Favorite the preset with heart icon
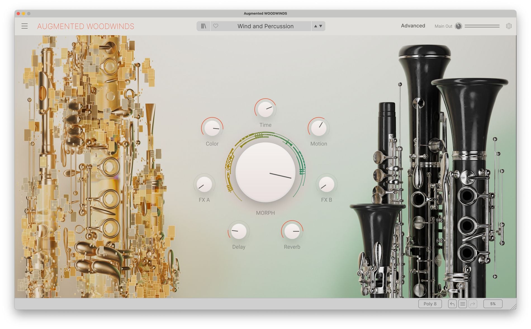 click(x=215, y=26)
